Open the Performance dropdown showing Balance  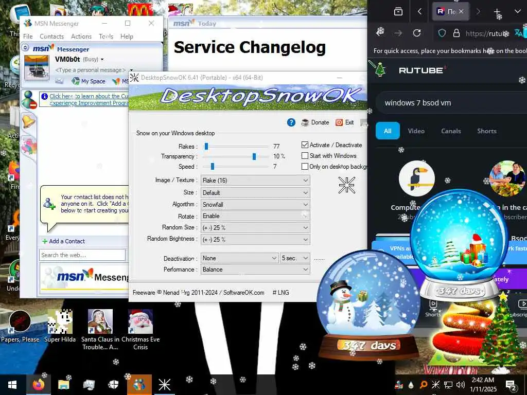[x=255, y=270]
